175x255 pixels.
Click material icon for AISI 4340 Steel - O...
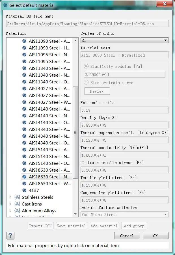pyautogui.click(x=24, y=143)
